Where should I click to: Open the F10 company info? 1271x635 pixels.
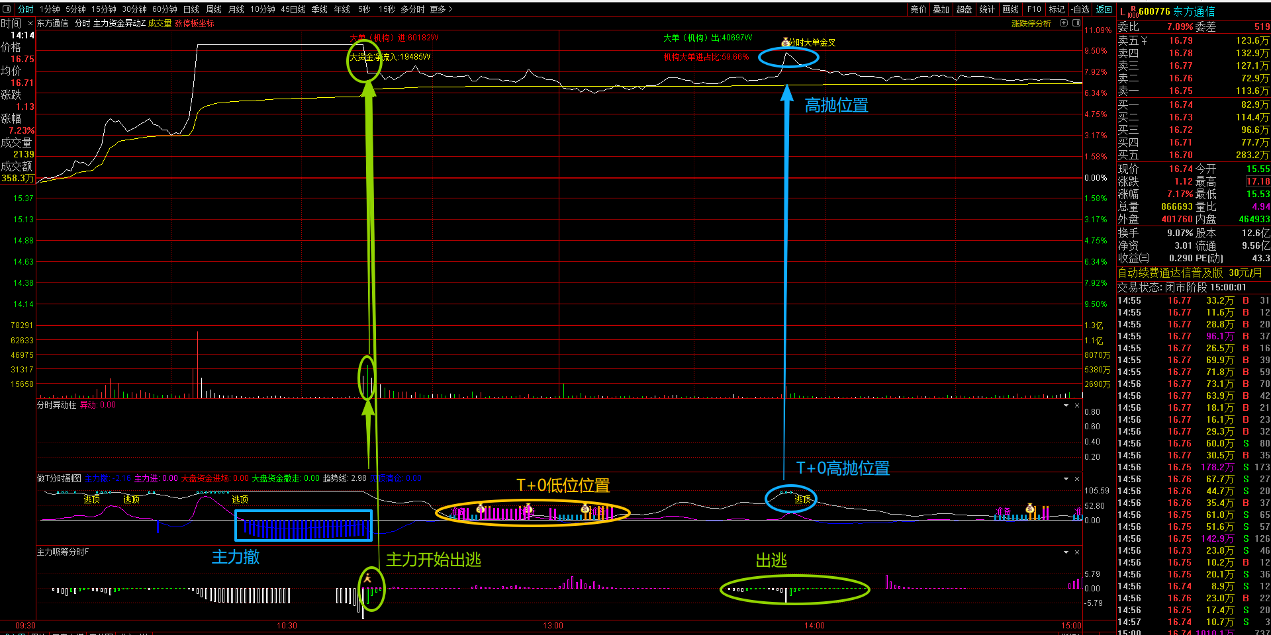[x=1034, y=9]
